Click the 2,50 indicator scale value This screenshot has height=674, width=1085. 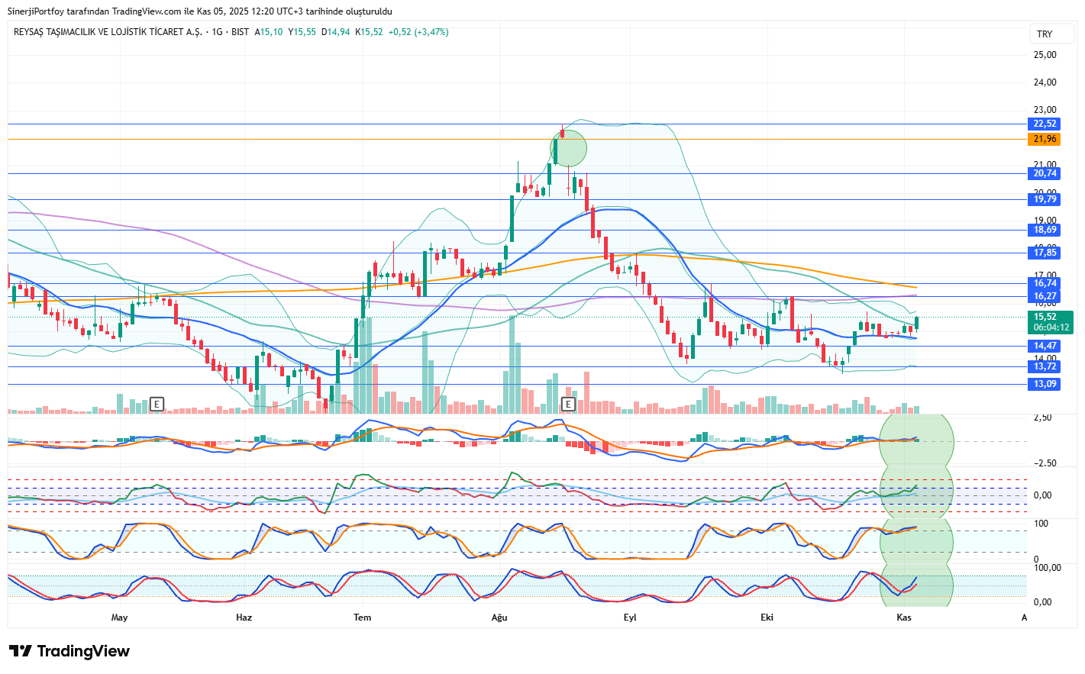click(x=1042, y=418)
